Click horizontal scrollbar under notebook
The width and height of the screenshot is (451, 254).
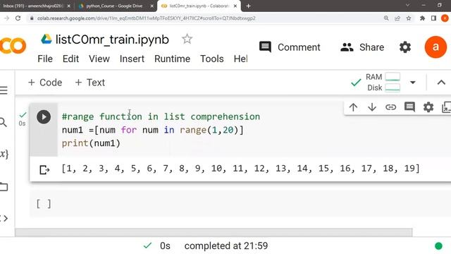214,232
